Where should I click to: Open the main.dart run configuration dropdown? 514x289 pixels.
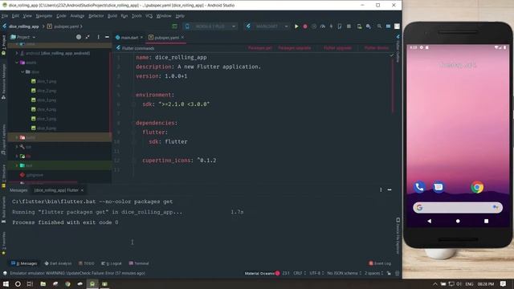(267, 26)
